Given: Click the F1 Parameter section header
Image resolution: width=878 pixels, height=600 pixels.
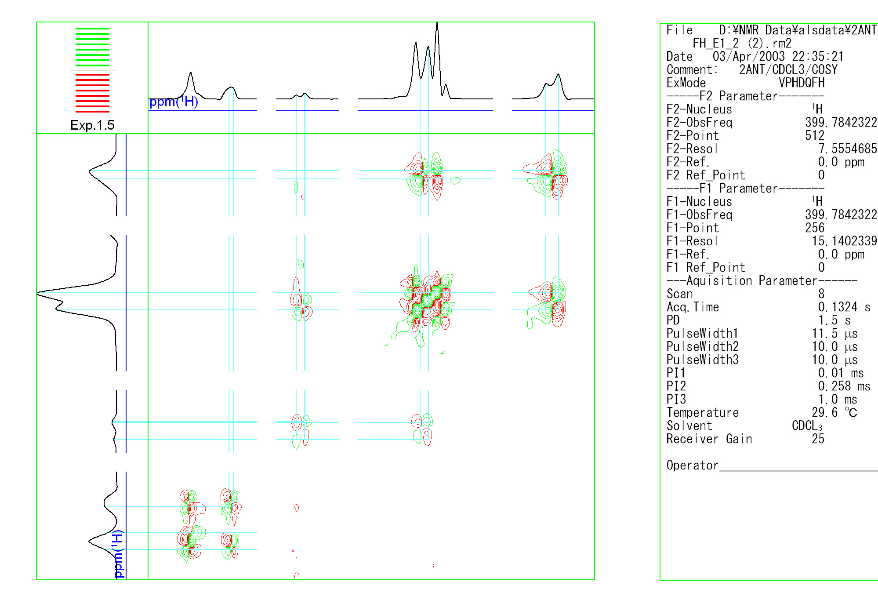Looking at the screenshot, I should (x=745, y=188).
